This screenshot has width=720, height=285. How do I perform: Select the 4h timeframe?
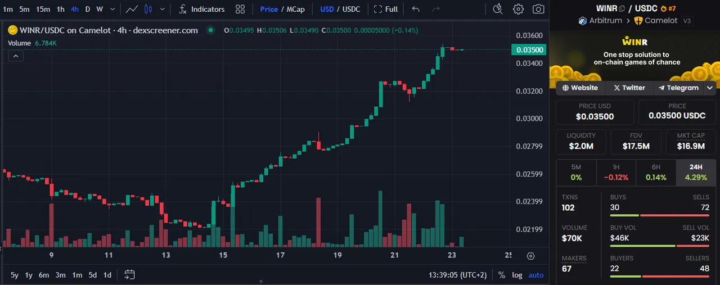(75, 9)
